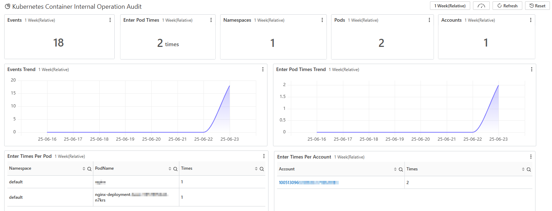
Task: Click the Namespaces count value 1
Action: point(273,43)
